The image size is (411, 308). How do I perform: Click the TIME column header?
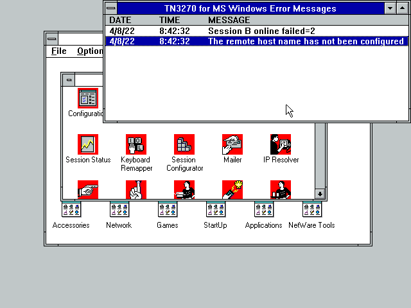(x=170, y=20)
